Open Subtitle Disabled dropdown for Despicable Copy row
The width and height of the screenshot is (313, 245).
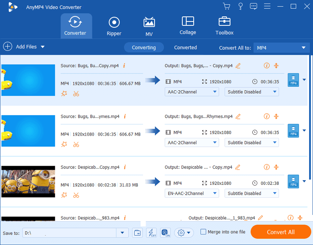252,193
